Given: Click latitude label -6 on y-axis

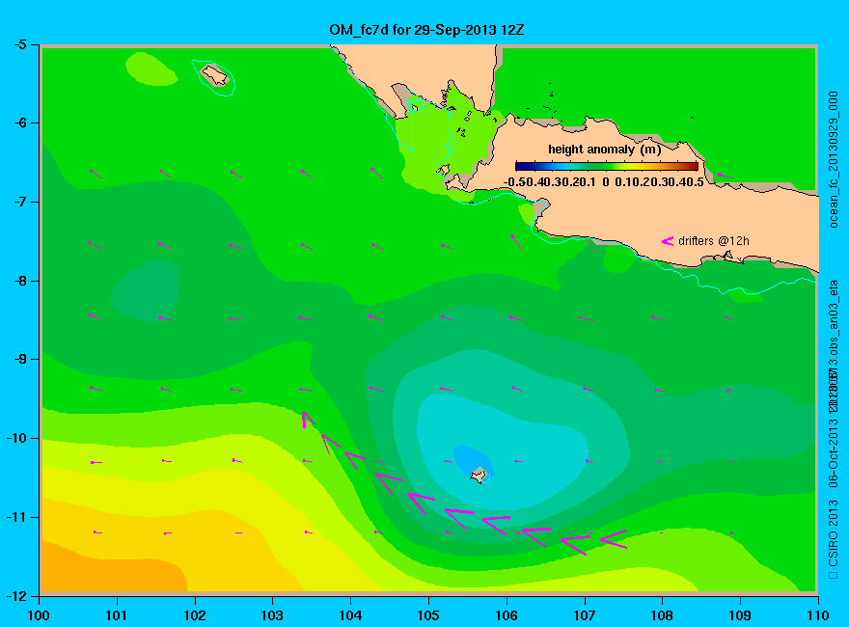Looking at the screenshot, I should 19,123.
